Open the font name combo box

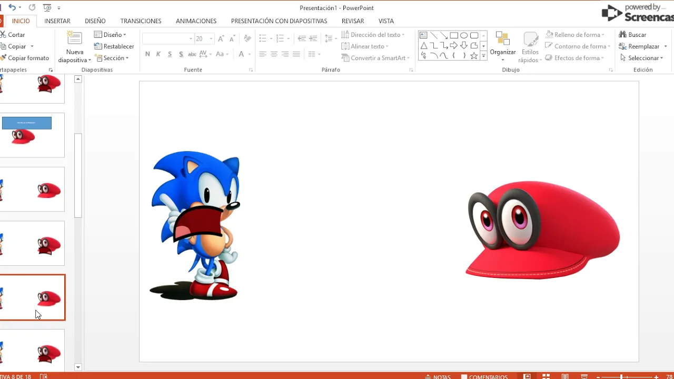tap(167, 38)
